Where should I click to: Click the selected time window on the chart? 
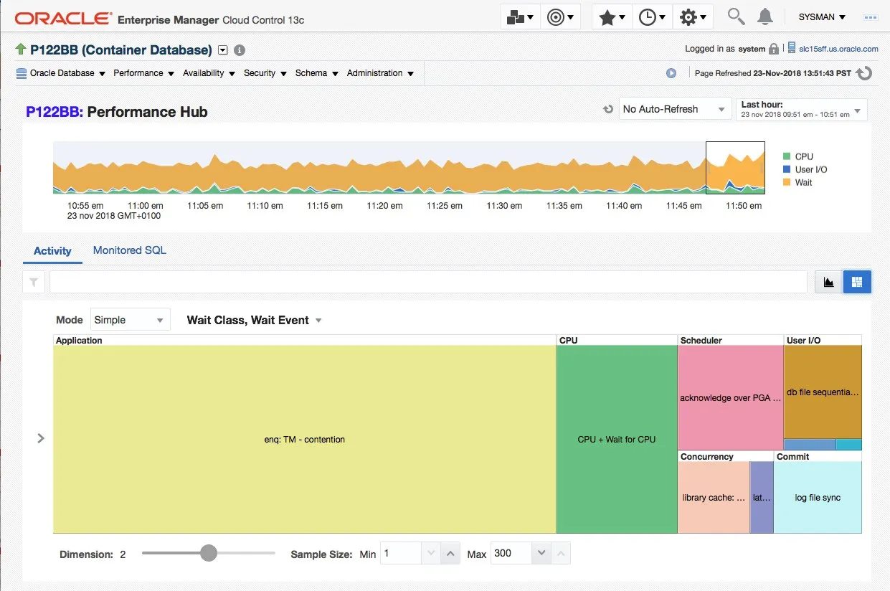[735, 168]
